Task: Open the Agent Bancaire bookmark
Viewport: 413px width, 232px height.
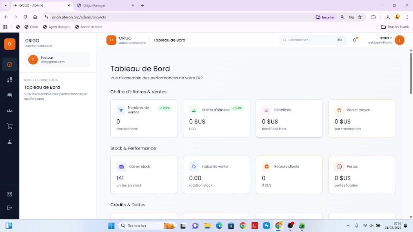Action: [x=56, y=27]
